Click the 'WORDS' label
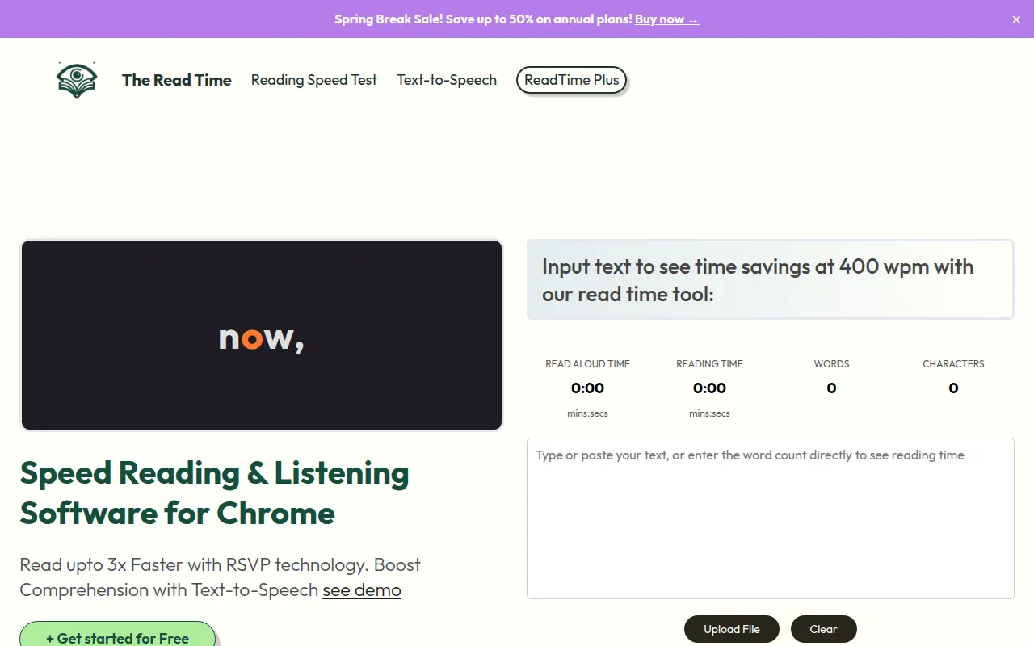Image resolution: width=1034 pixels, height=646 pixels. click(831, 364)
